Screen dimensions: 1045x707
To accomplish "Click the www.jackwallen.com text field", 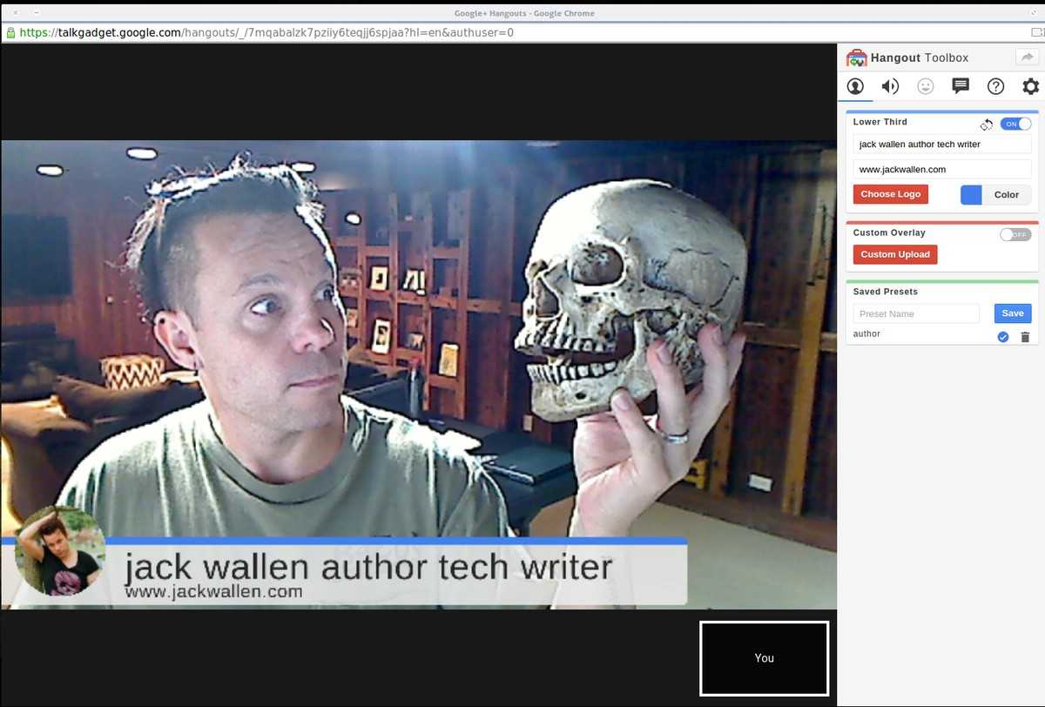I will coord(941,169).
